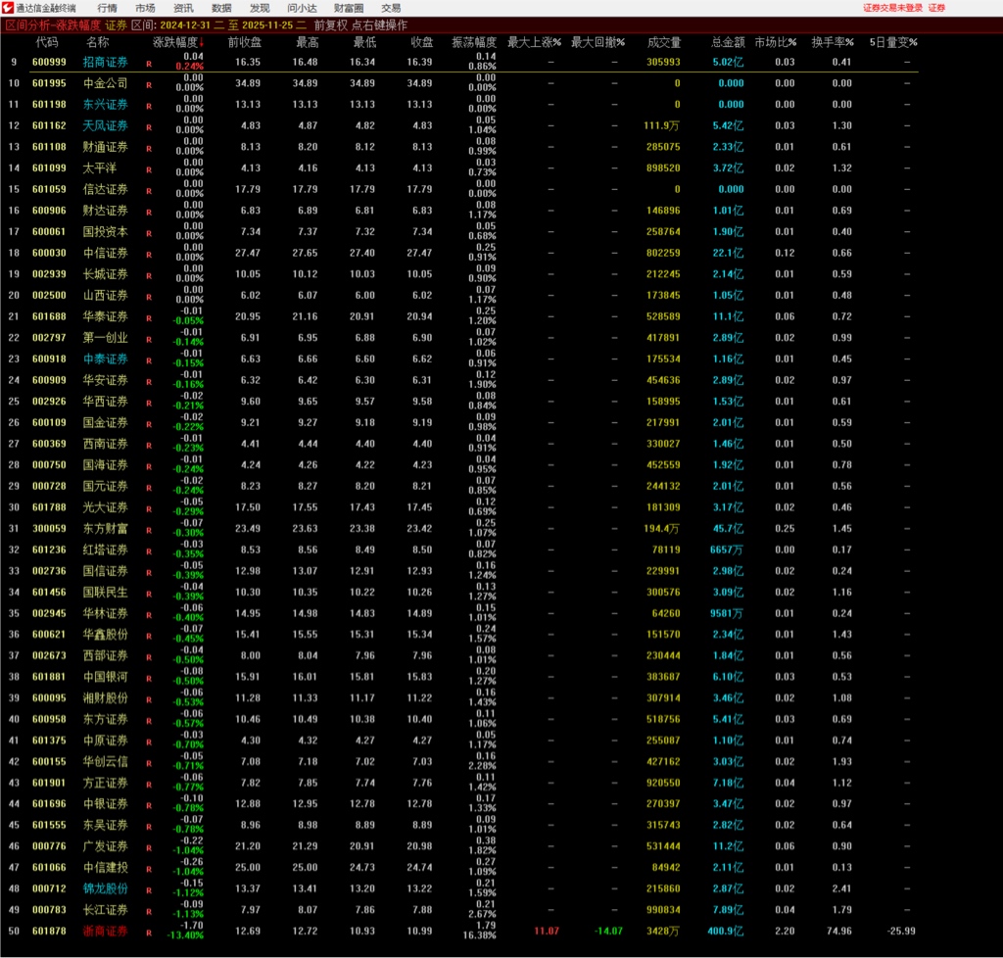This screenshot has width=1003, height=958.
Task: Select the 中国银河 stock name
Action: (x=106, y=677)
